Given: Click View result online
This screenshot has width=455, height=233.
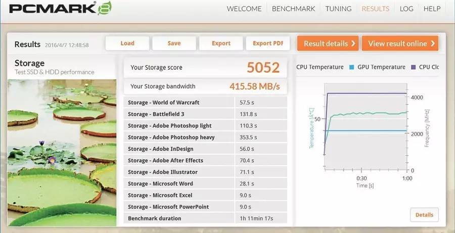Looking at the screenshot, I should [x=400, y=43].
